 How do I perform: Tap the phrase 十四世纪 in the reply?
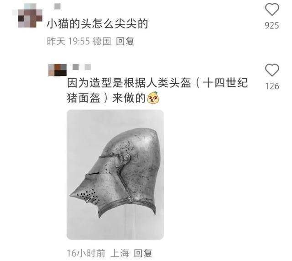225,83
